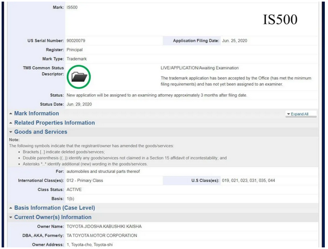The width and height of the screenshot is (328, 249).
Task: Click the IS500 mark drawing image
Action: [280, 20]
